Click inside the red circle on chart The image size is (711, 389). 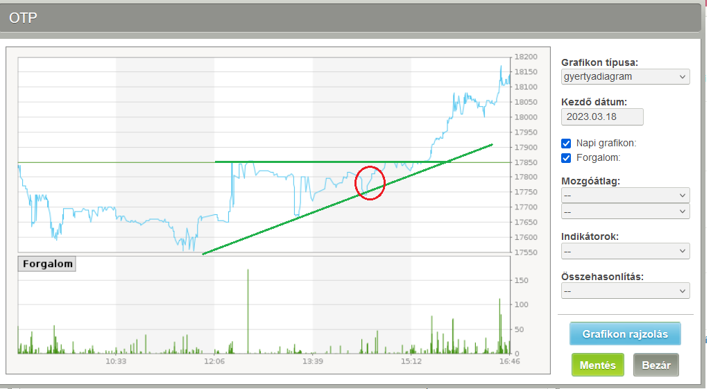[370, 183]
